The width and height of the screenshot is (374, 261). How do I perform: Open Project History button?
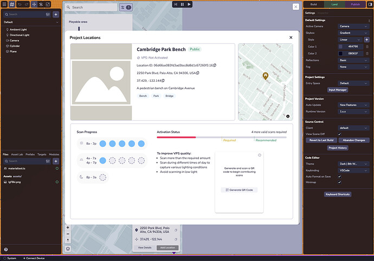point(338,148)
